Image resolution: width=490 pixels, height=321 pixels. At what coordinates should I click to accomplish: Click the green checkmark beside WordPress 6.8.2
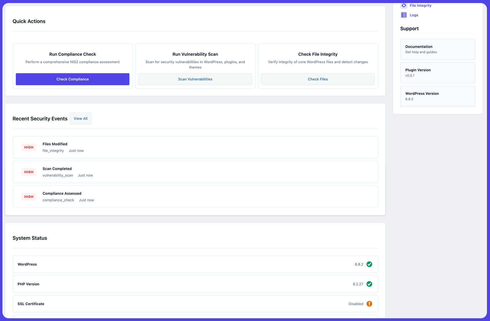pos(369,264)
